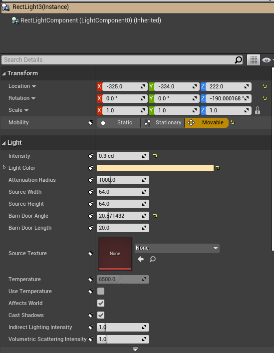The width and height of the screenshot is (274, 353).
Task: Set Mobility to Stationary
Action: [x=163, y=122]
